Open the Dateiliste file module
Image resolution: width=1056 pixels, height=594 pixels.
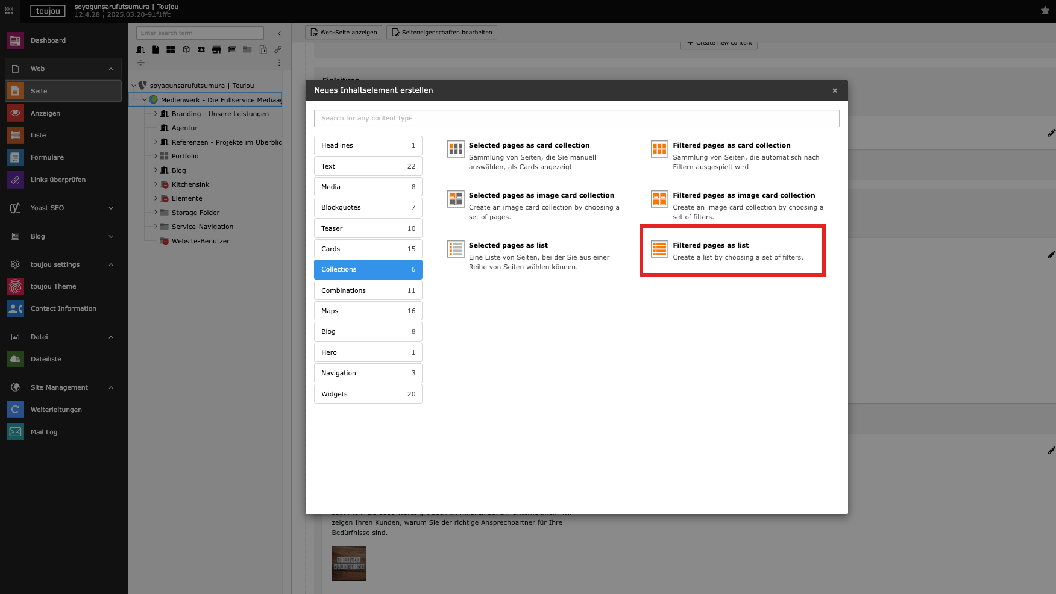(x=46, y=359)
